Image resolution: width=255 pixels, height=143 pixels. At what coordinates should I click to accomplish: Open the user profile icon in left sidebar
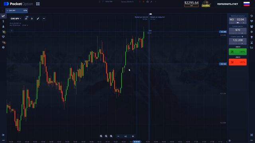tap(3, 27)
